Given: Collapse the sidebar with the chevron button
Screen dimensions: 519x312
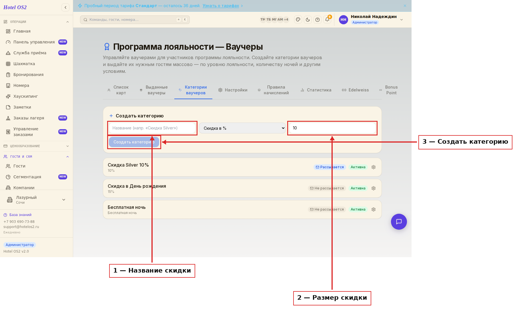Looking at the screenshot, I should 65,7.
